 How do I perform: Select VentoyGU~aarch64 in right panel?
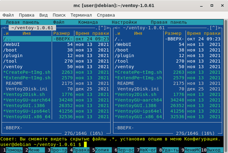(167, 100)
